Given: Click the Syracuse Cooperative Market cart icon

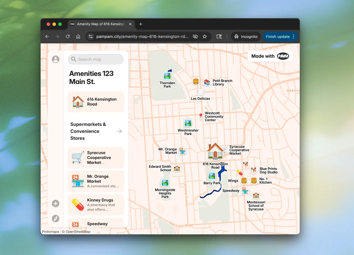Looking at the screenshot, I should (x=77, y=157).
